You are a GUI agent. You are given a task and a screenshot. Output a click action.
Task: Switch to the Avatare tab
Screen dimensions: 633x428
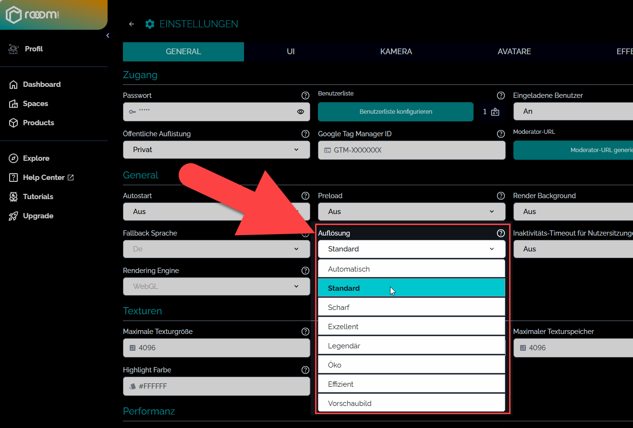(514, 52)
